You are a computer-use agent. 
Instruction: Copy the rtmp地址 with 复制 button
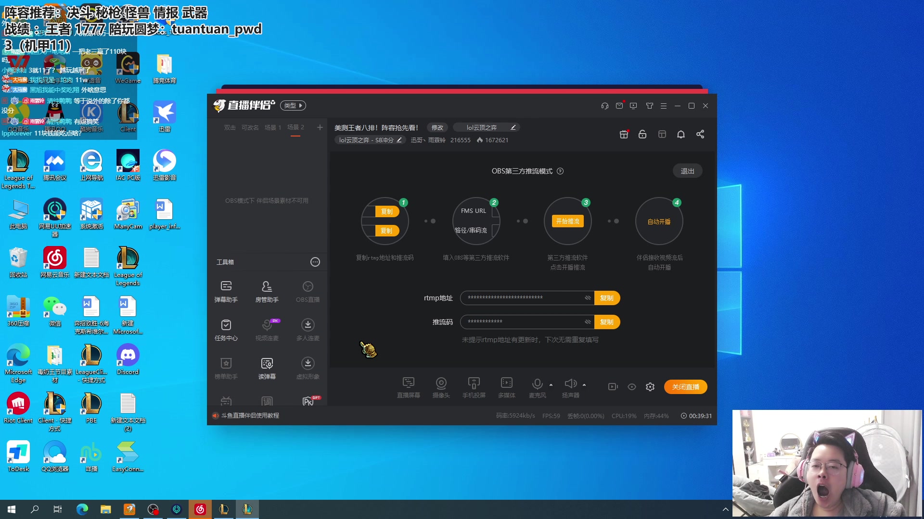point(607,298)
